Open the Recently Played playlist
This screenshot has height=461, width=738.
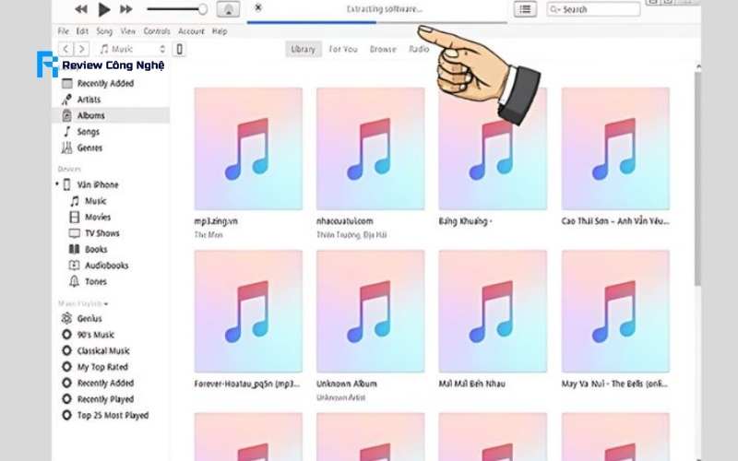105,399
